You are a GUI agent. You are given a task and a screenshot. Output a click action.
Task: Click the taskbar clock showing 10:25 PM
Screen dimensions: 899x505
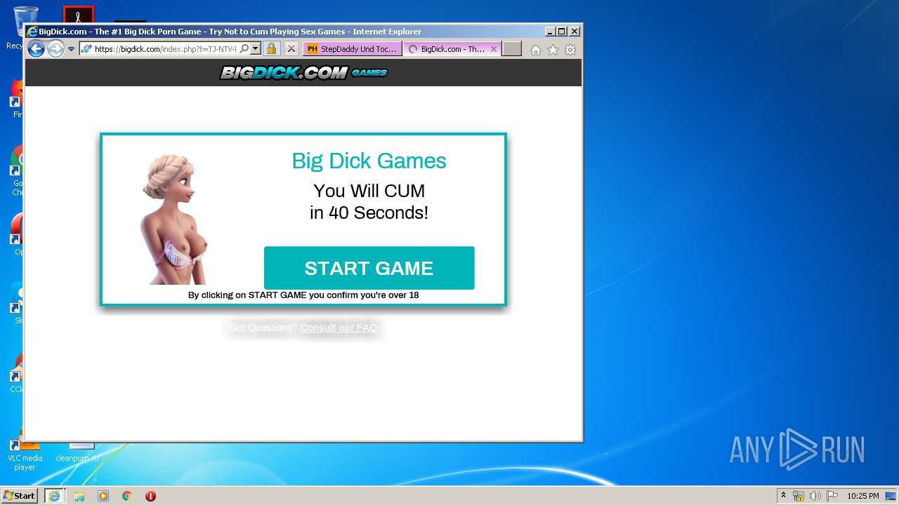coord(862,496)
